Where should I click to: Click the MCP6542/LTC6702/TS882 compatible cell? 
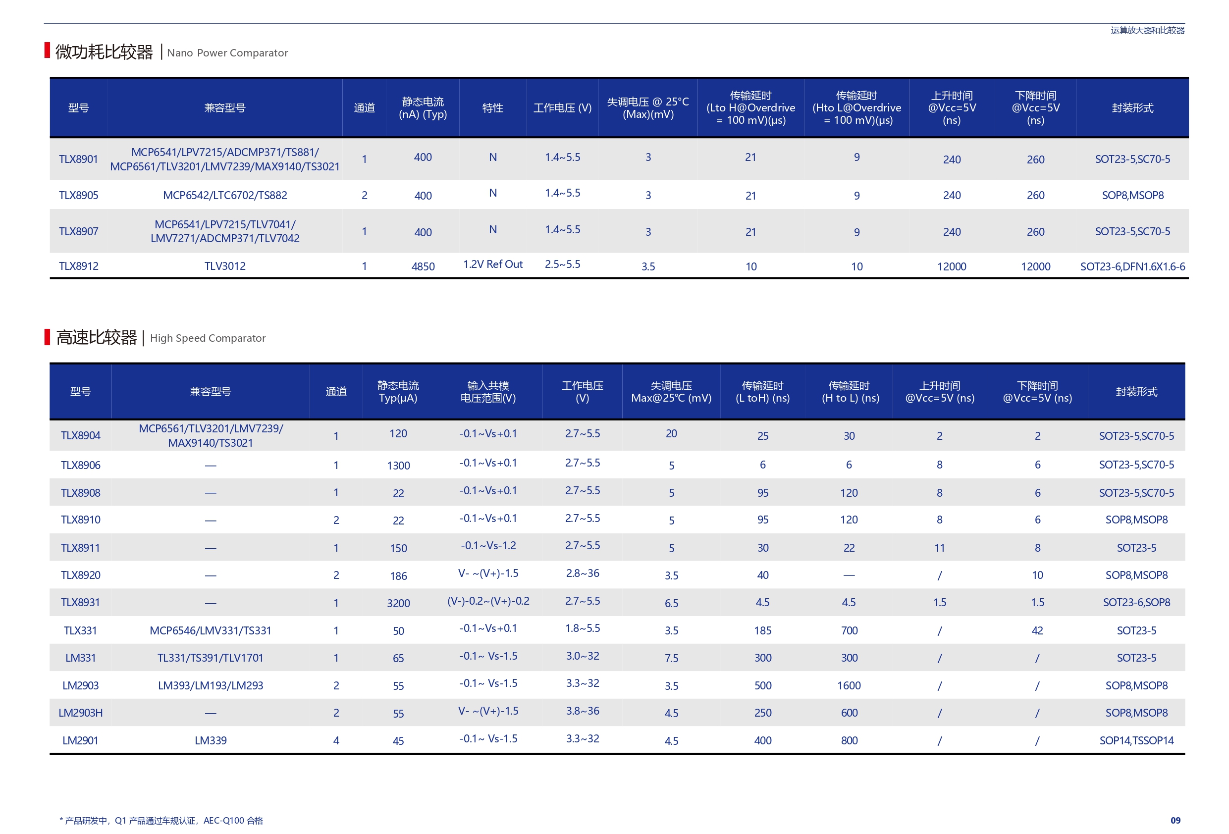(x=225, y=195)
